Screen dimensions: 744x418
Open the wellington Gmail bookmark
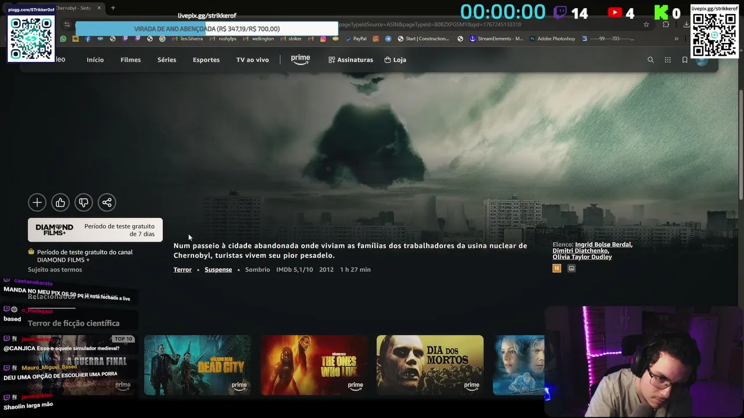point(258,39)
